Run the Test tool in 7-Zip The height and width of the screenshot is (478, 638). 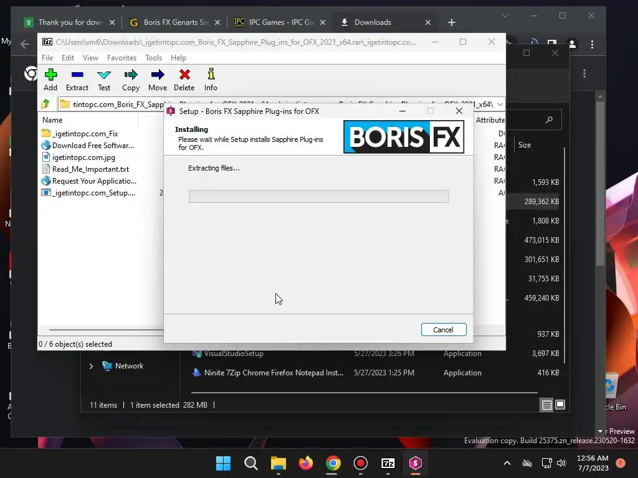[104, 80]
